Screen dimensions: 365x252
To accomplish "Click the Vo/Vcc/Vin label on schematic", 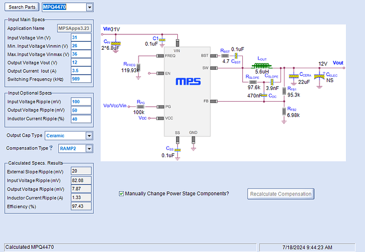I will click(115, 105).
